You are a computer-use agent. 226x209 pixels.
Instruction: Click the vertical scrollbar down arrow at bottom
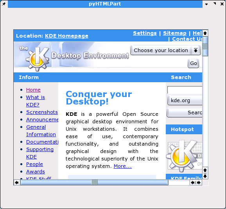(x=205, y=176)
